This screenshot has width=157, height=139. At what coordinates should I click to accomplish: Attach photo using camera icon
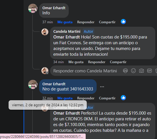(x=141, y=71)
